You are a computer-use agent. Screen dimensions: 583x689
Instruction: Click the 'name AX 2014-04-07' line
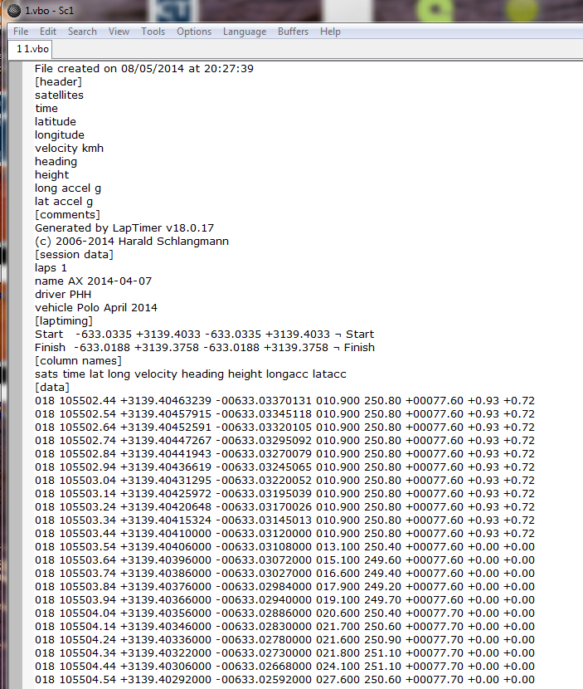(93, 281)
